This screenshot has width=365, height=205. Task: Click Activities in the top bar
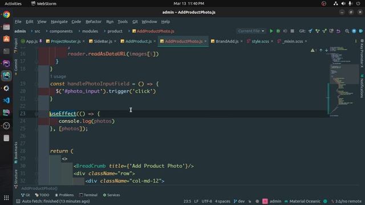point(13,3)
